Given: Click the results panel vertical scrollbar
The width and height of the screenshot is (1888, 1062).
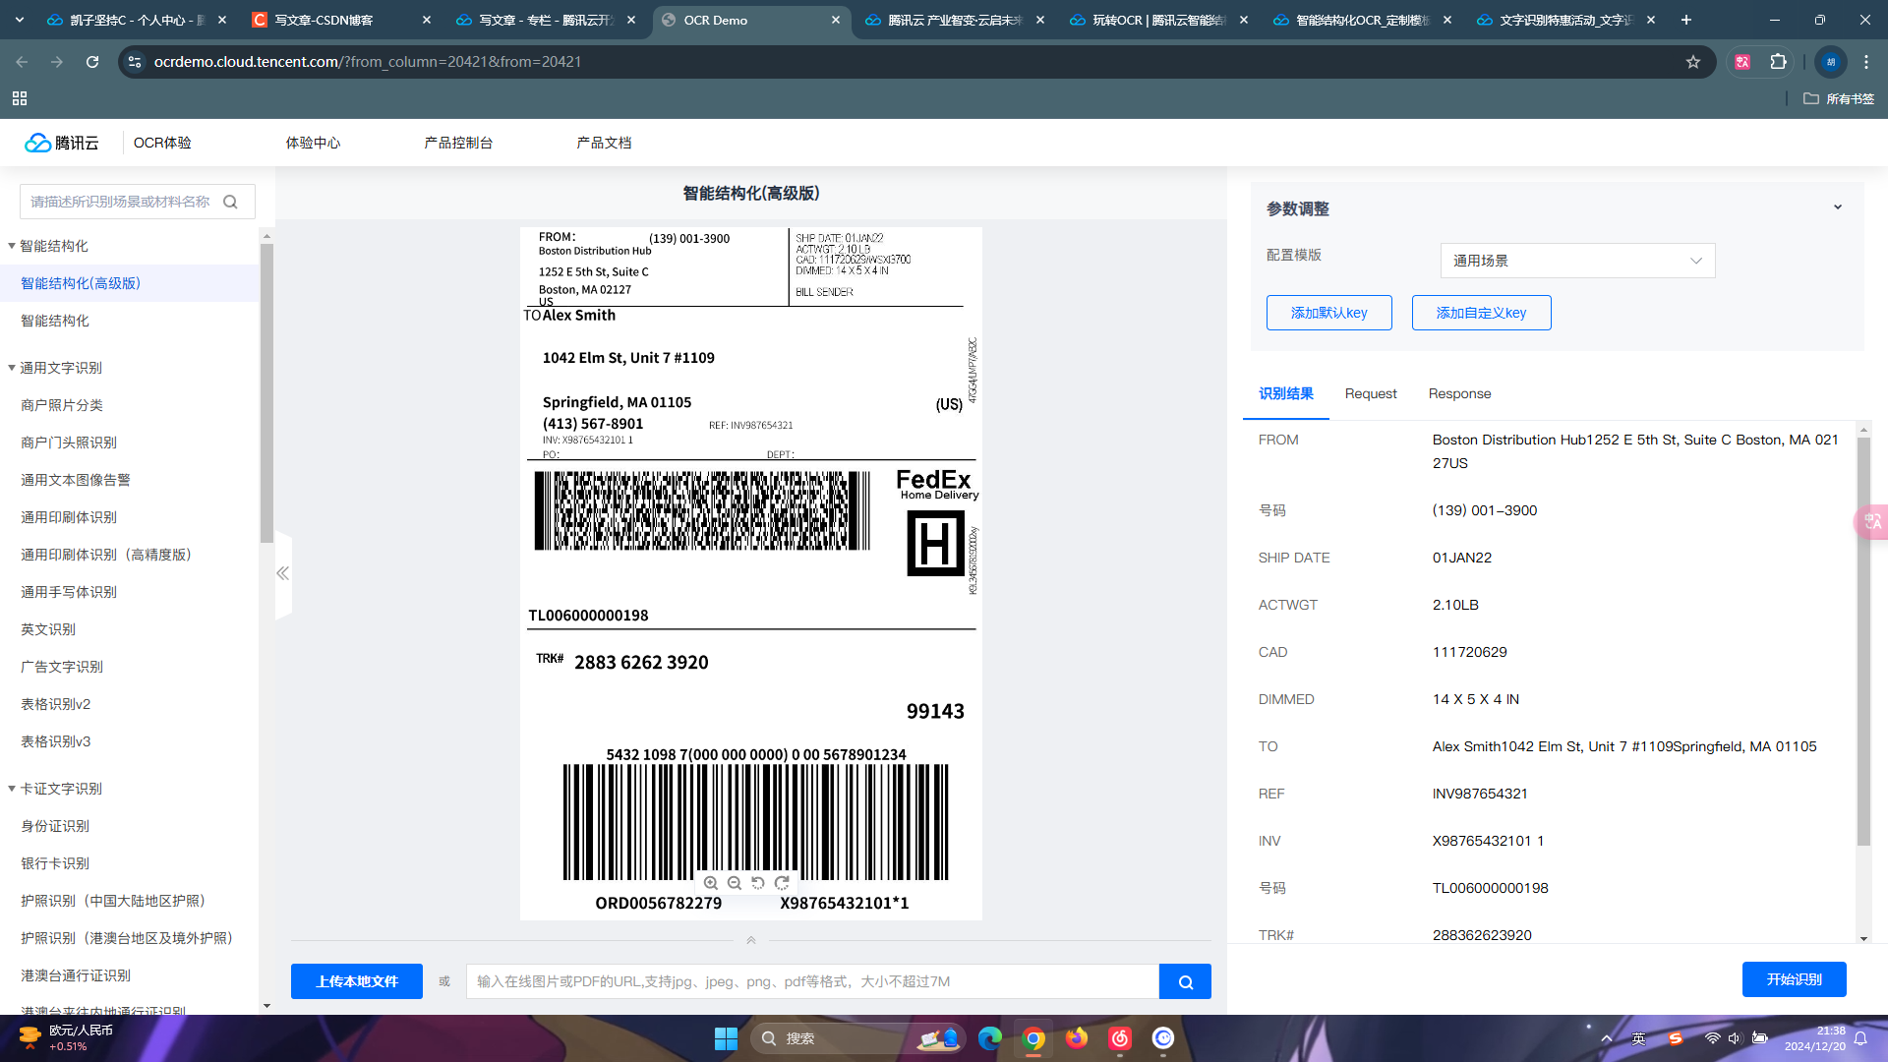Looking at the screenshot, I should click(1863, 641).
